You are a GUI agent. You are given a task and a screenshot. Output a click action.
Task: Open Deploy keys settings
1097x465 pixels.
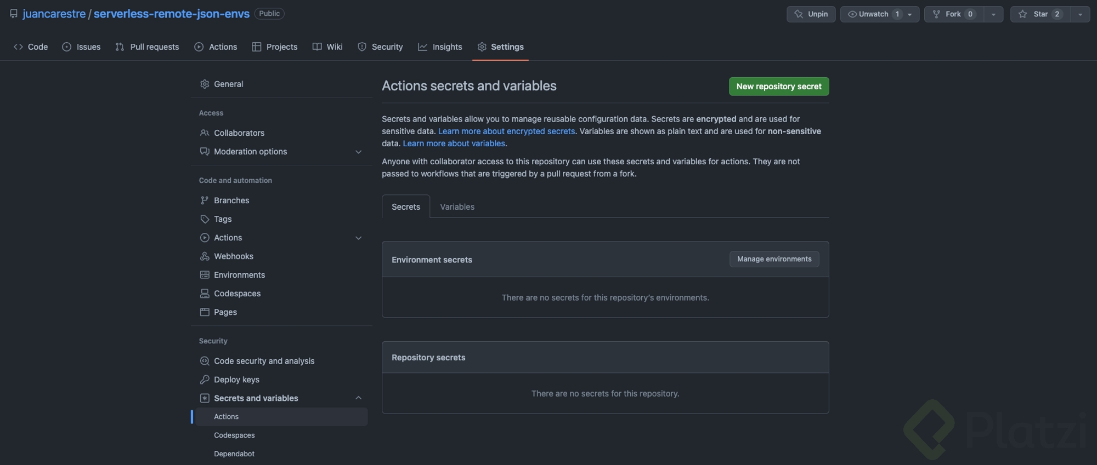[281, 380]
